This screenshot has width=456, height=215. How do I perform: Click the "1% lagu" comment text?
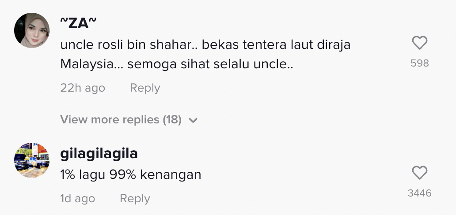(83, 175)
